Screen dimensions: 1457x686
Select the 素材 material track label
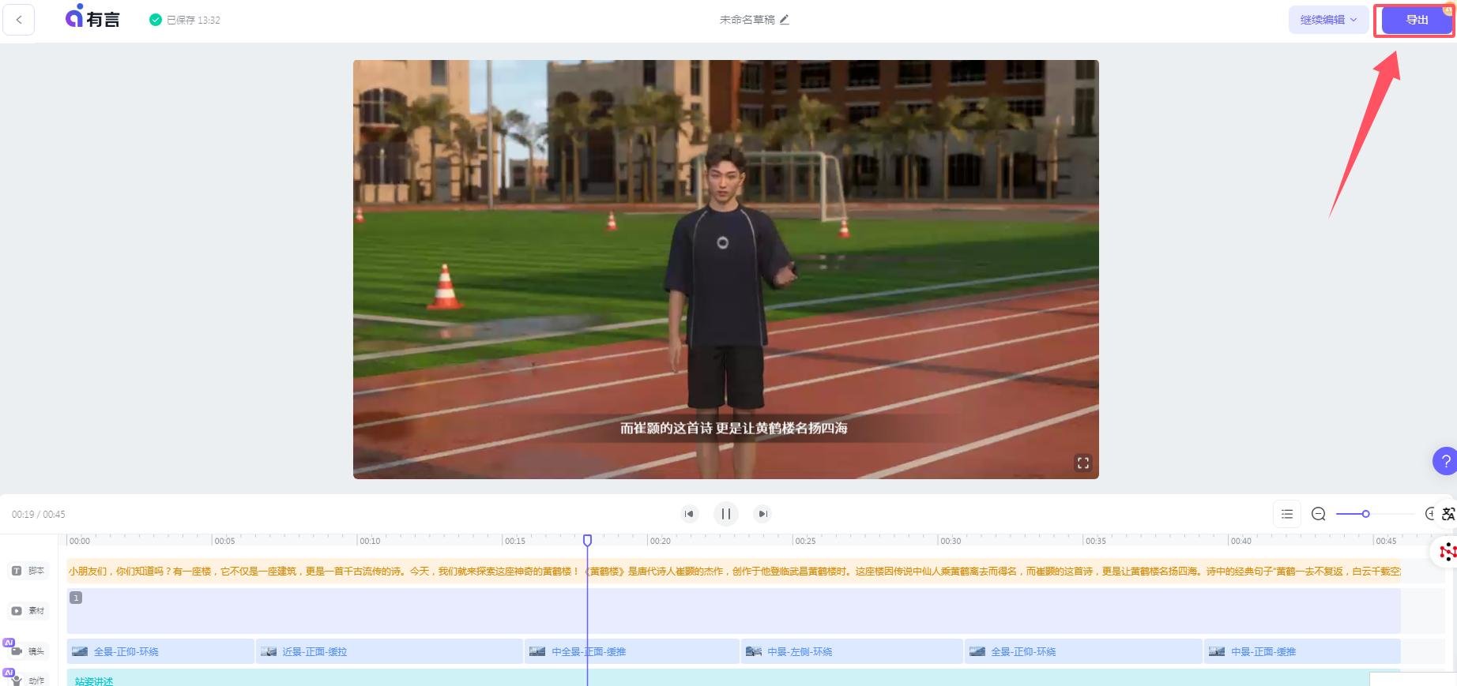28,611
